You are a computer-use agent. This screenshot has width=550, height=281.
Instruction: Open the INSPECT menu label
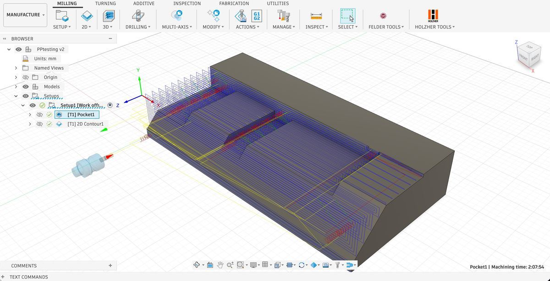[x=317, y=27]
